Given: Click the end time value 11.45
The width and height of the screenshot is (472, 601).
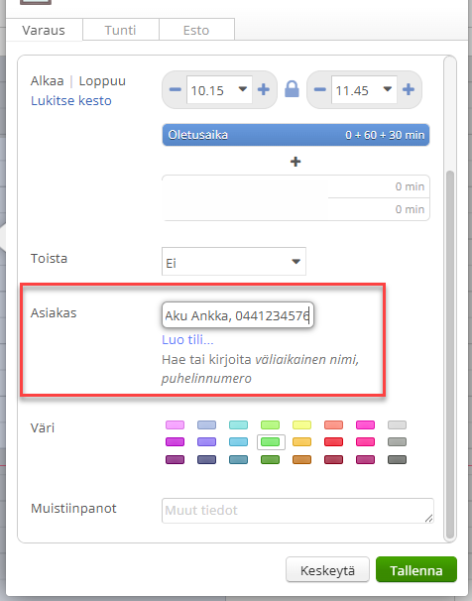Looking at the screenshot, I should 352,90.
